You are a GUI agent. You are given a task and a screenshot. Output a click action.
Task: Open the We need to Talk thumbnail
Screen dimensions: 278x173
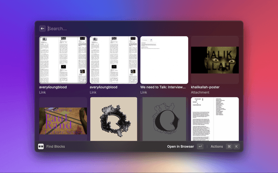pyautogui.click(x=164, y=60)
